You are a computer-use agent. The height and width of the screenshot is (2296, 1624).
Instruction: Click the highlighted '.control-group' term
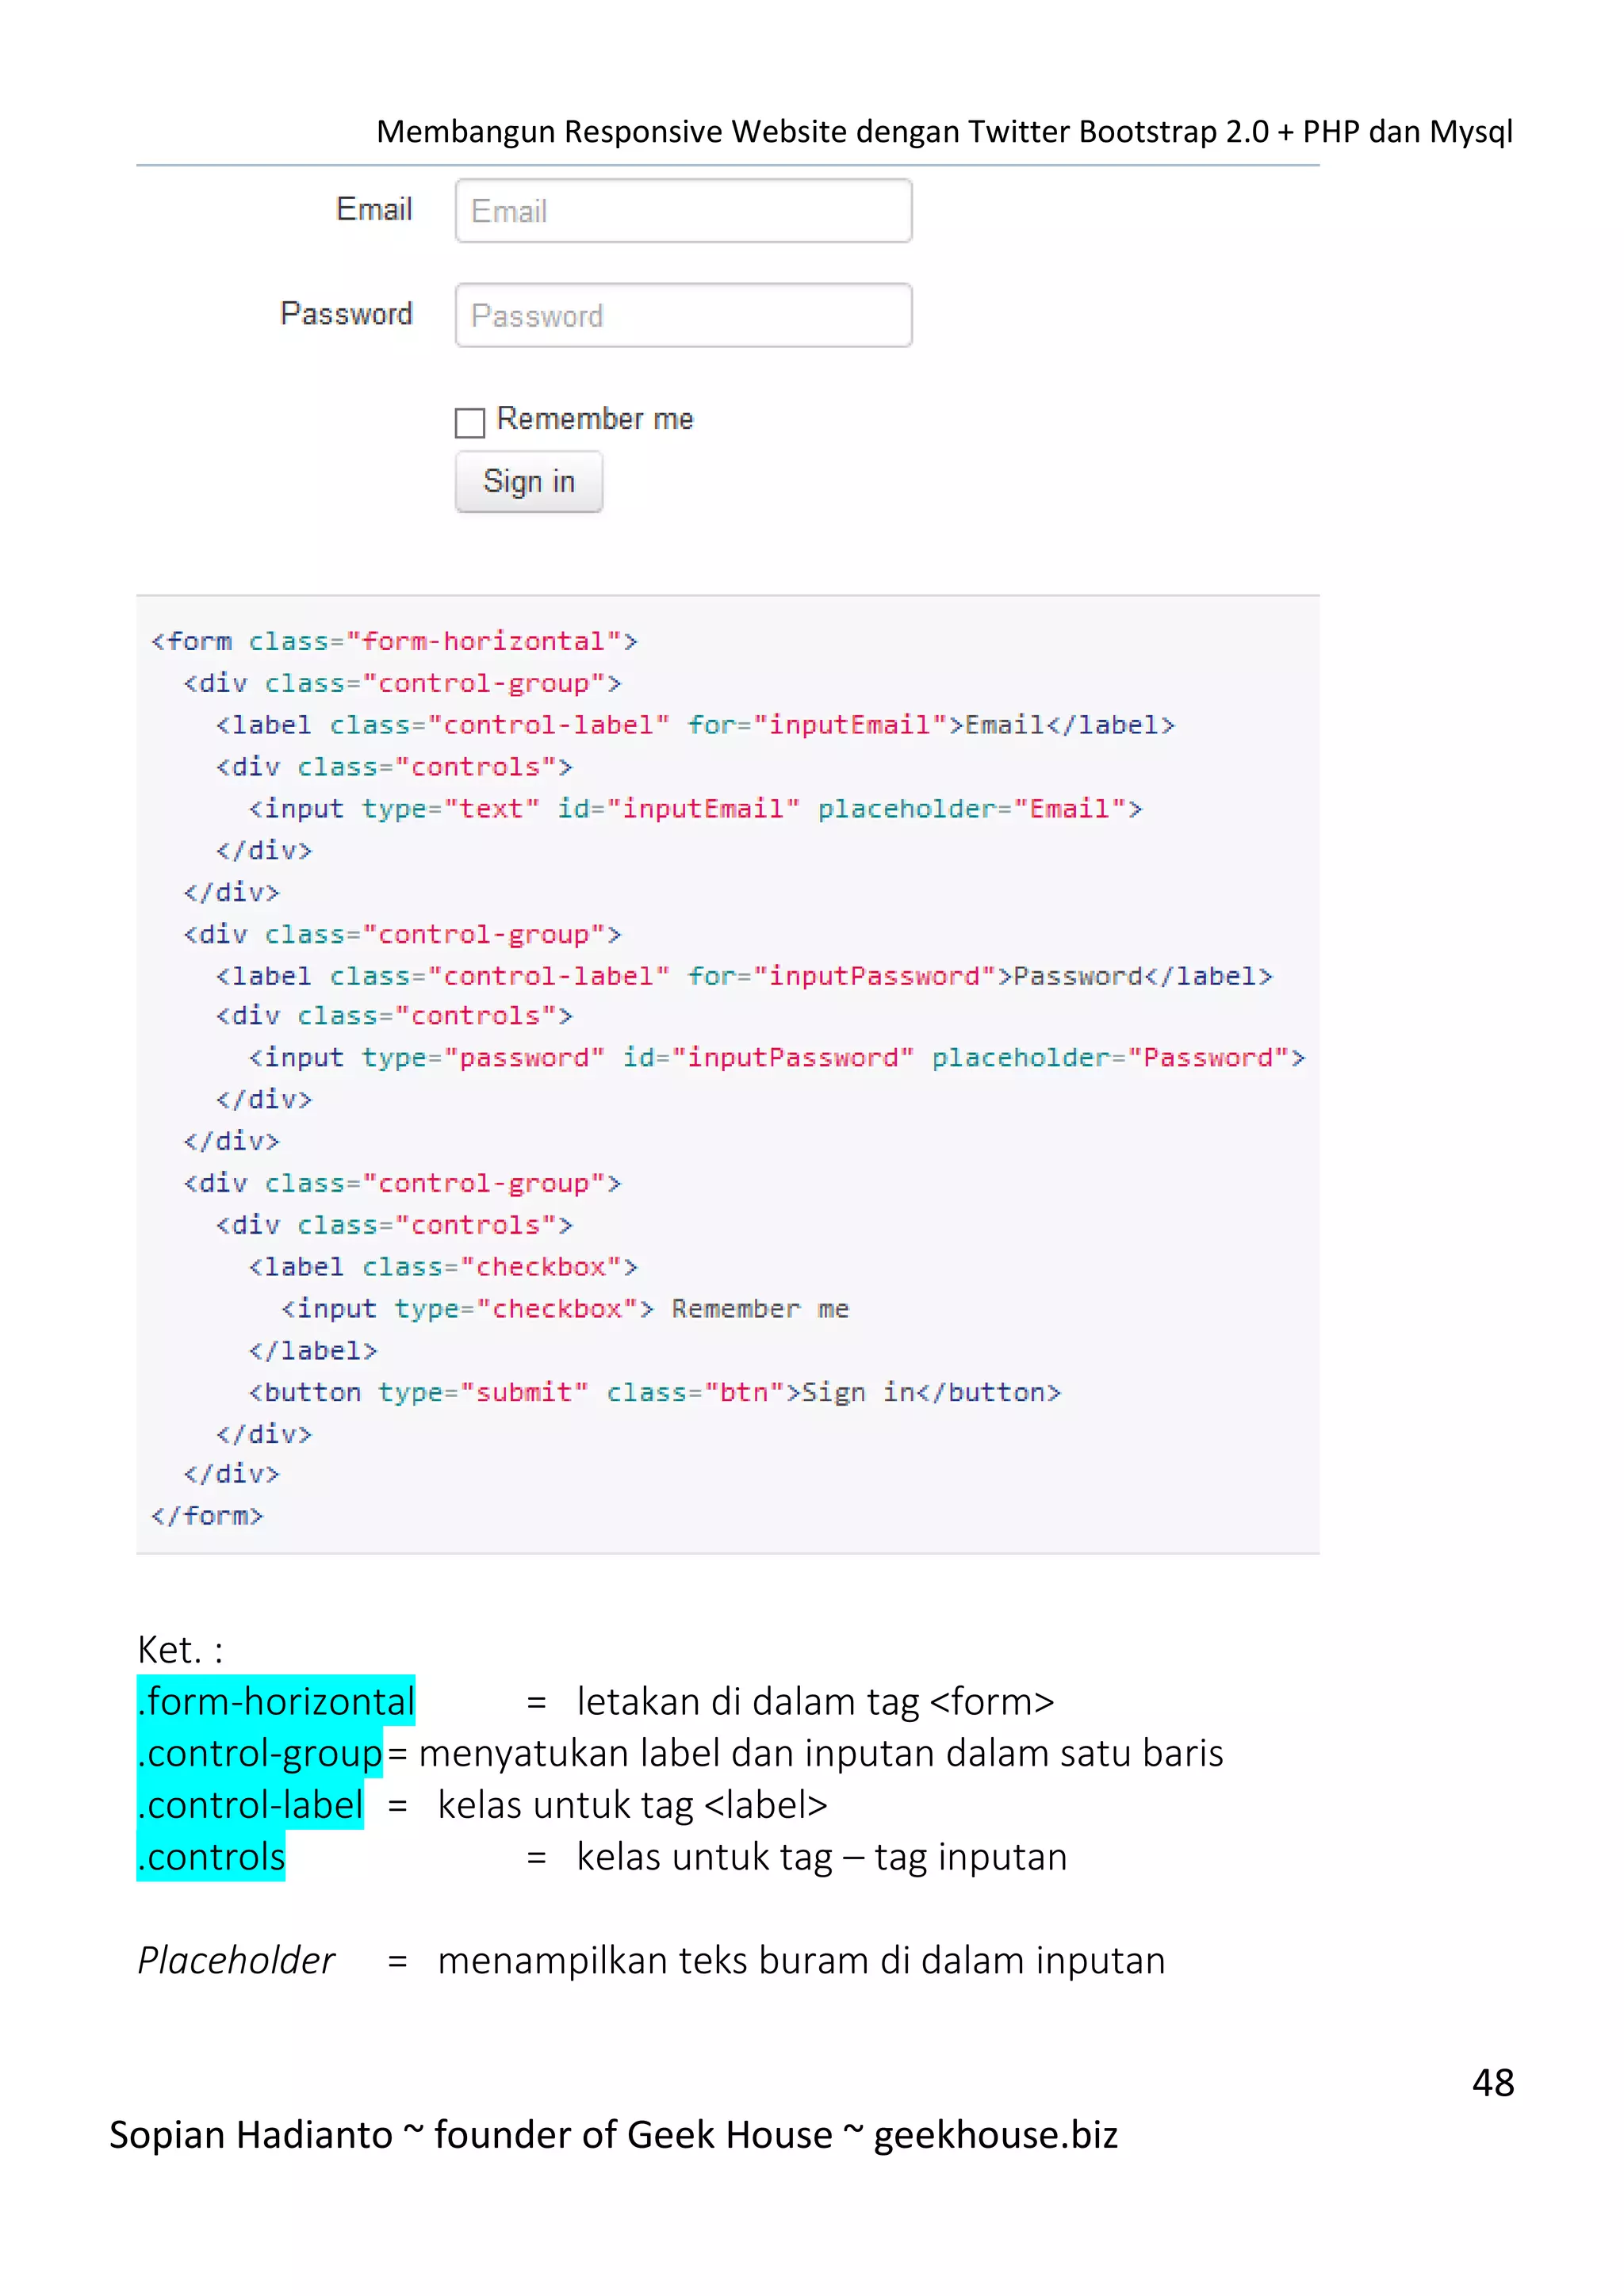260,1753
